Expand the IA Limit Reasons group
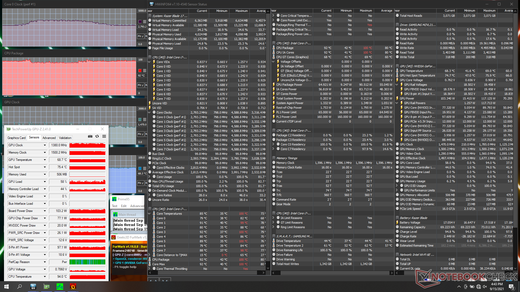This screenshot has width=520, height=292. click(273, 218)
